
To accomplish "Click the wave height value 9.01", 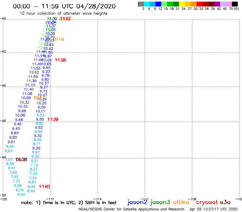I will click(x=11, y=142).
